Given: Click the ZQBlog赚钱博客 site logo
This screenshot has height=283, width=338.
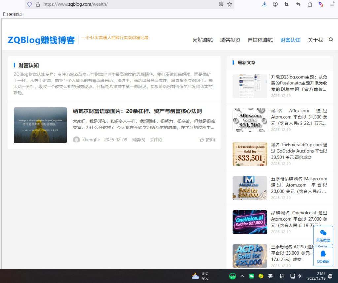Looking at the screenshot, I should click(x=41, y=40).
